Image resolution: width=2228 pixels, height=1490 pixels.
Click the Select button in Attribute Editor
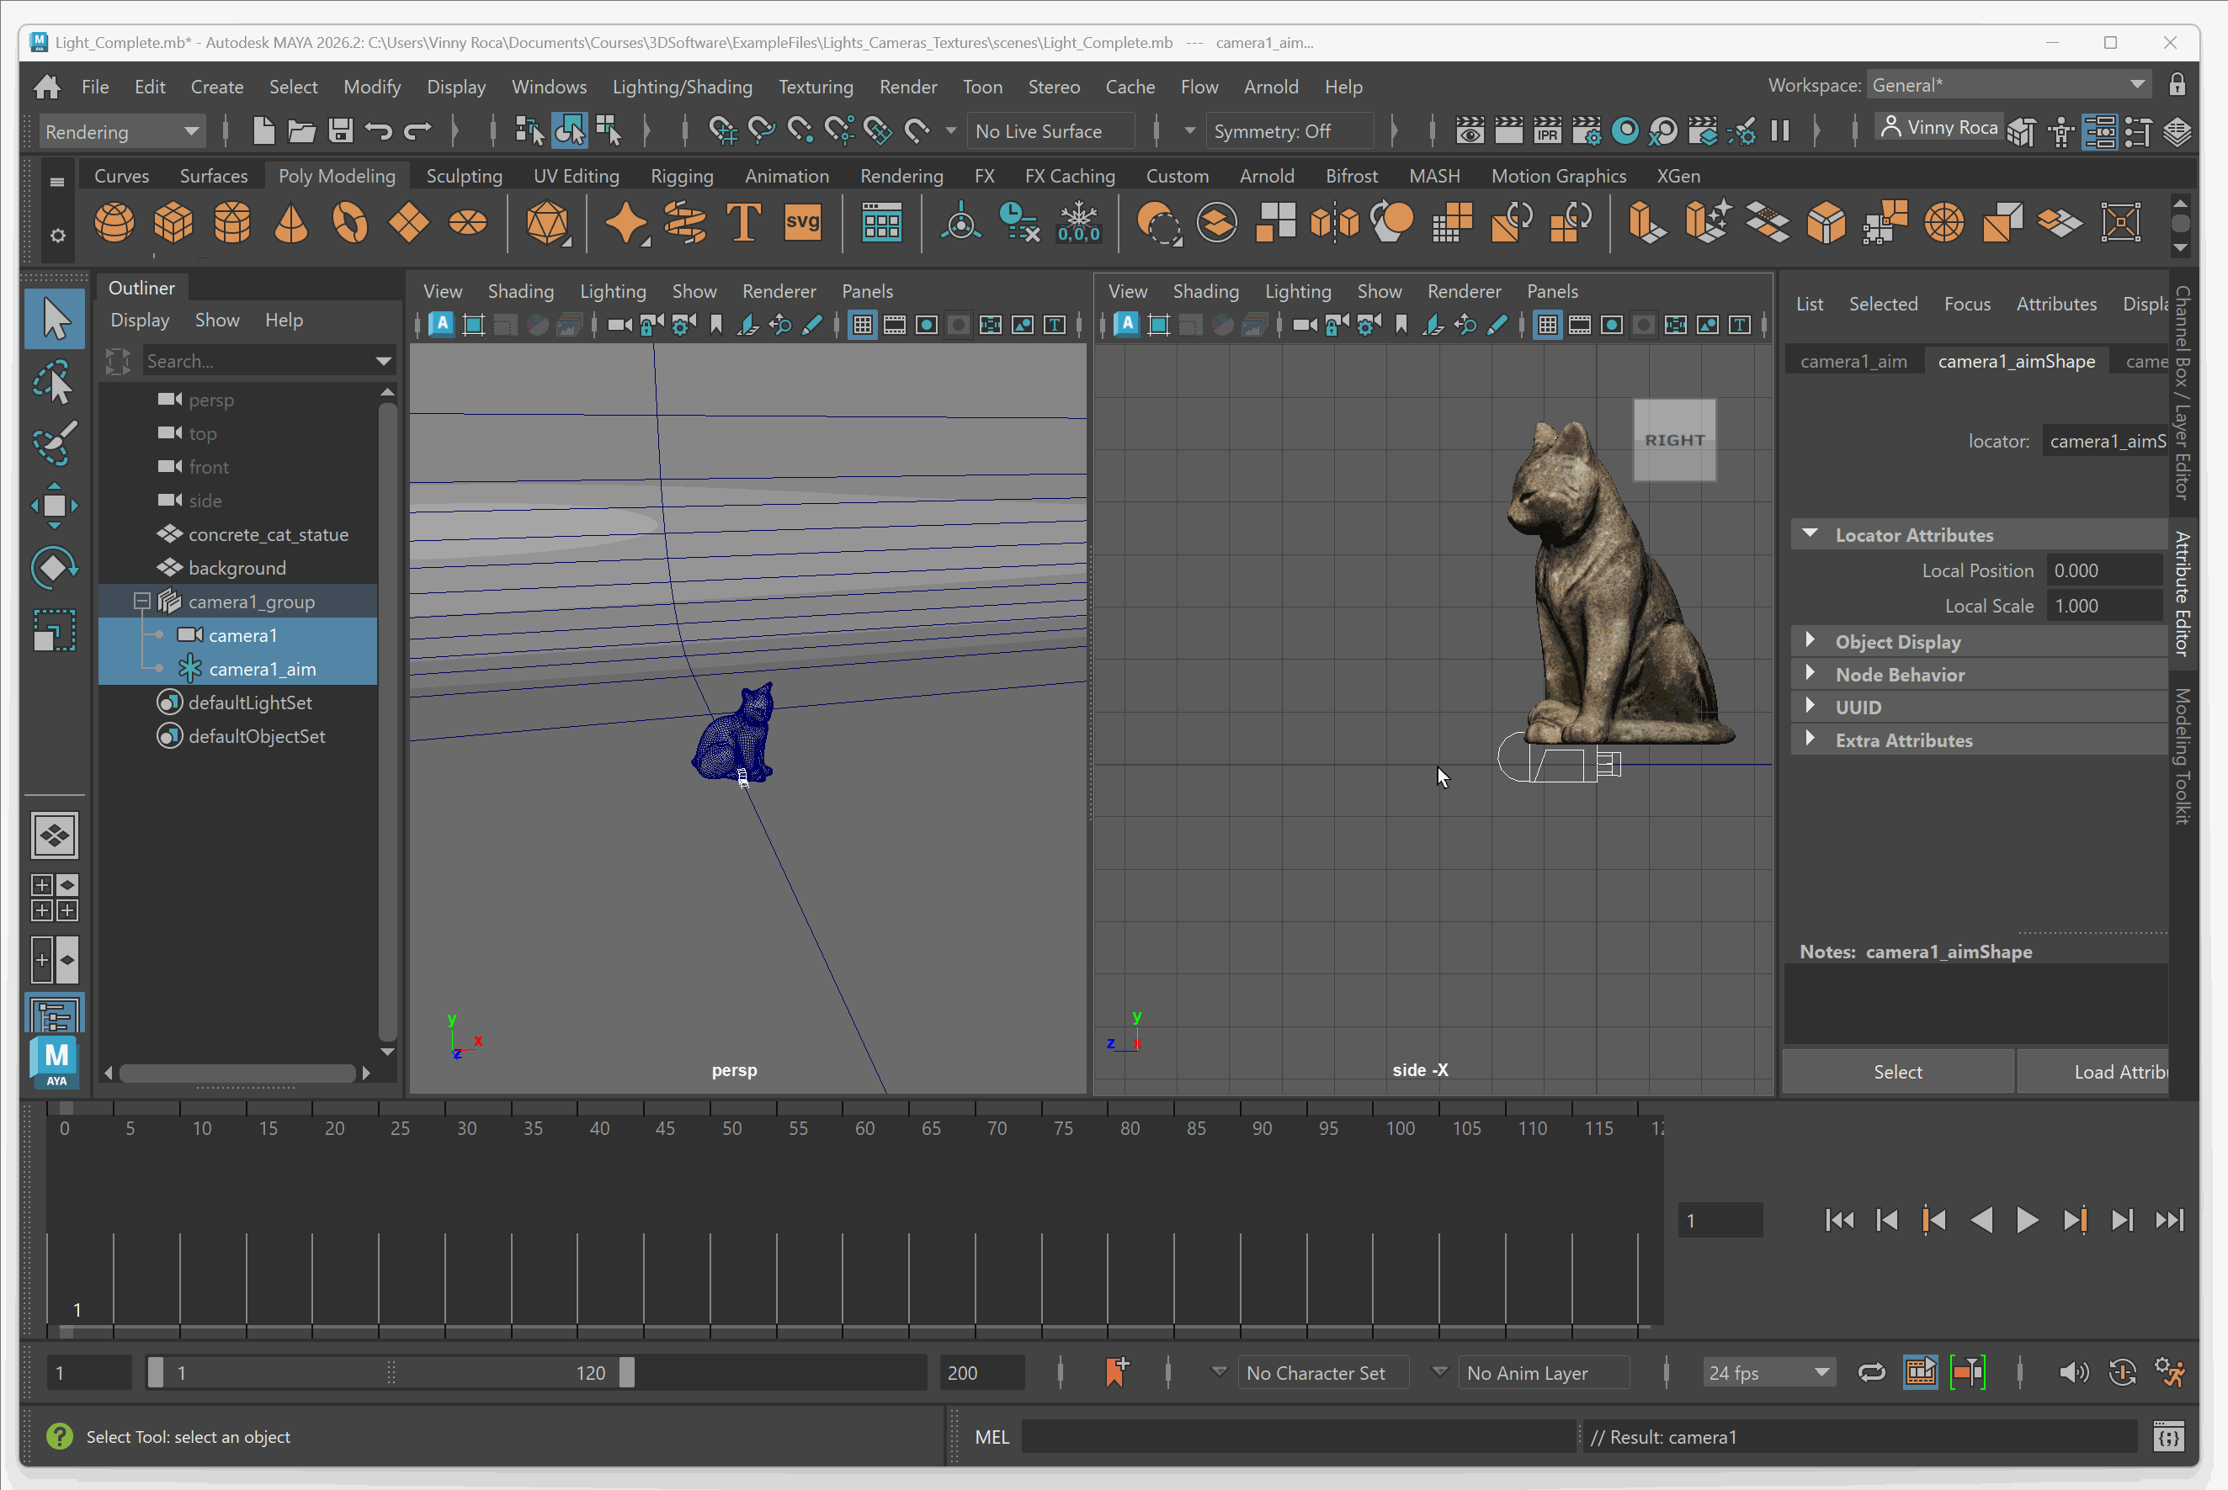click(x=1896, y=1072)
